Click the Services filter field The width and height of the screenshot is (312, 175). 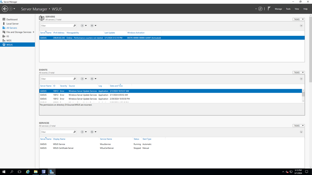[56, 132]
